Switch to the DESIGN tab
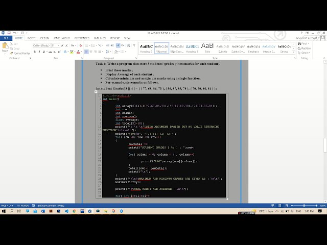Screen dimensions: 327x245 click(x=44, y=38)
